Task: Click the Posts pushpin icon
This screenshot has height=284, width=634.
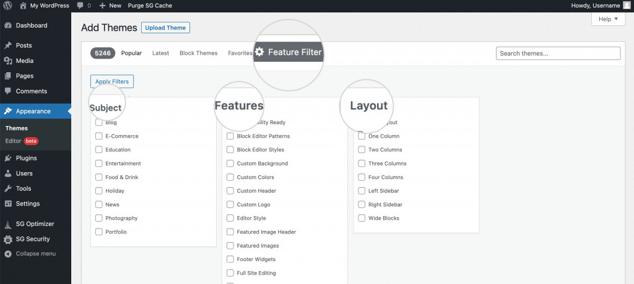Action: click(x=7, y=45)
